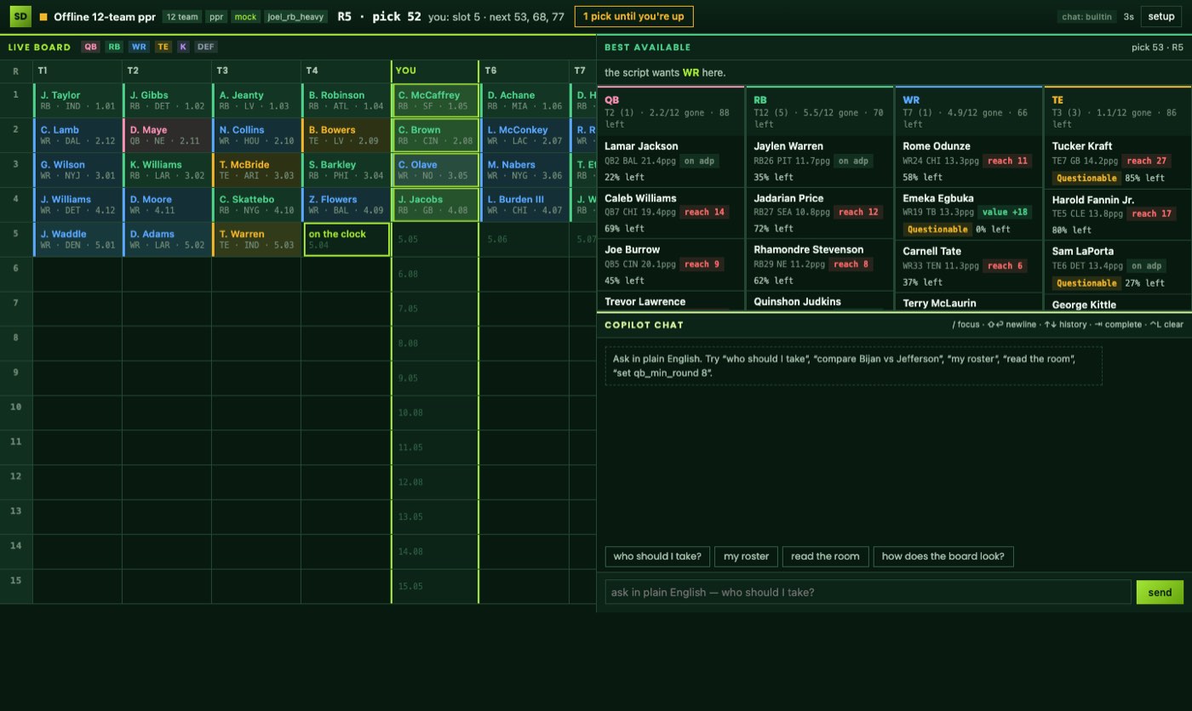Viewport: 1192px width, 711px height.
Task: Click the QB column header in Best Available
Action: pyautogui.click(x=670, y=111)
